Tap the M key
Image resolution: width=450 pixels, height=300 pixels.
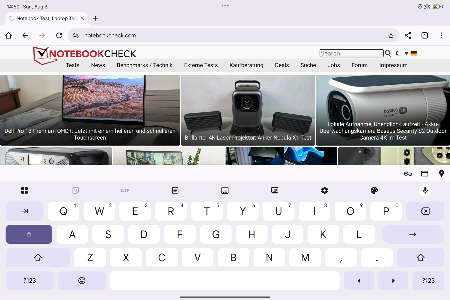[x=305, y=257]
